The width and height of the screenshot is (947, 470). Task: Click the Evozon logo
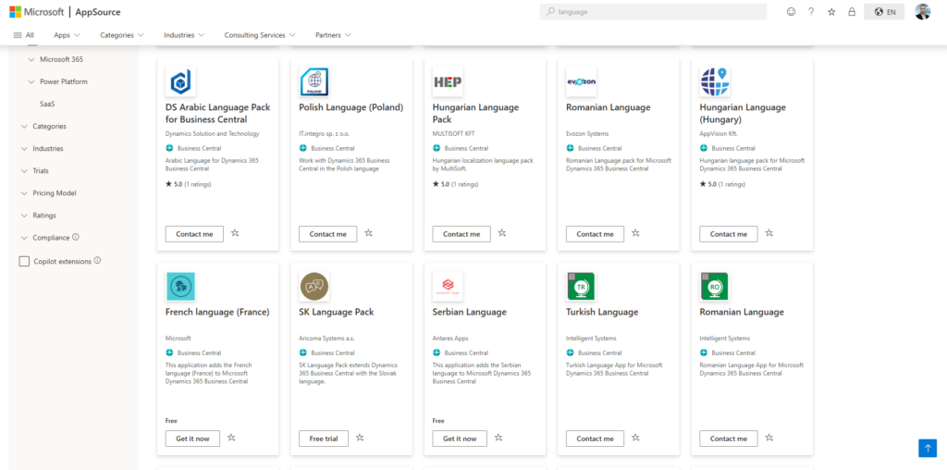coord(581,81)
